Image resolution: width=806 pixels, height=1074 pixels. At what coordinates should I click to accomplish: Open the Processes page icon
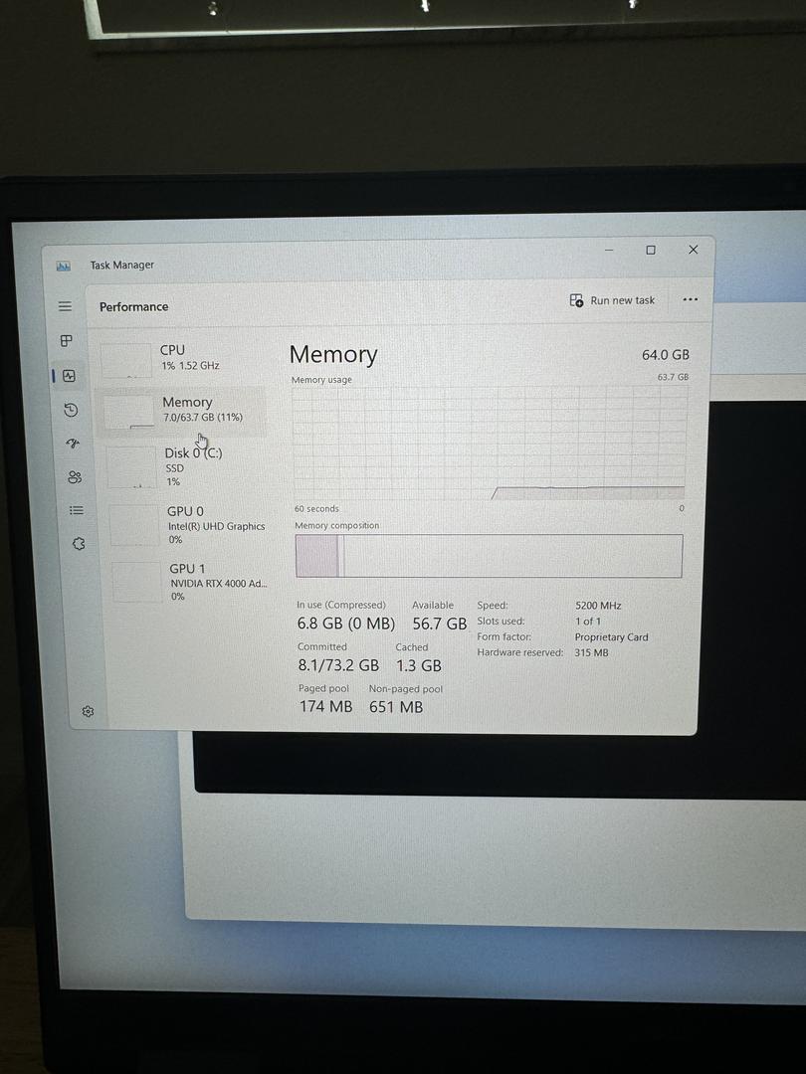tap(67, 340)
